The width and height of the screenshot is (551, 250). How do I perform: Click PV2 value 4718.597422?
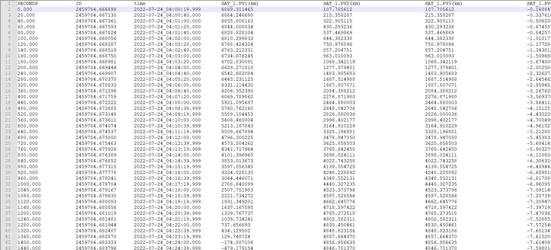pyautogui.click(x=339, y=207)
